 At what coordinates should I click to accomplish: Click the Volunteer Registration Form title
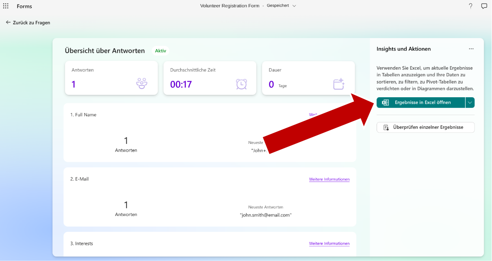(230, 6)
